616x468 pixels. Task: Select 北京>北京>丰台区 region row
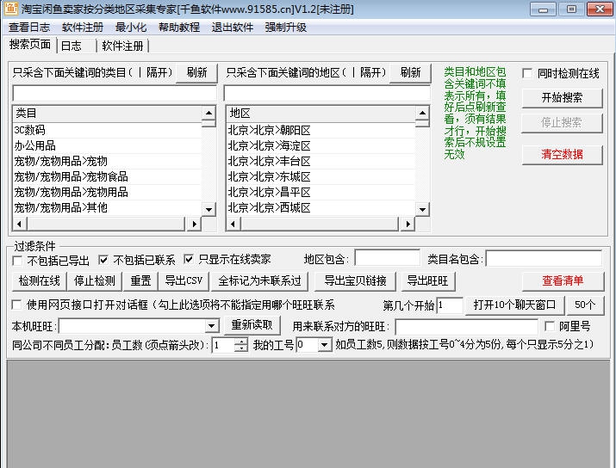(x=320, y=161)
